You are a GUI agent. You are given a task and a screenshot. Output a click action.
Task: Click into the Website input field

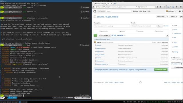[x=144, y=26]
